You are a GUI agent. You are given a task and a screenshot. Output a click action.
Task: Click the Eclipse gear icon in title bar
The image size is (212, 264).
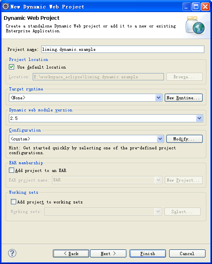point(6,6)
